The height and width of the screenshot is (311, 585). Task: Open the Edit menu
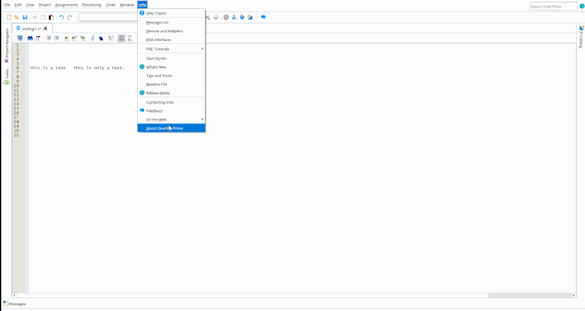pos(18,5)
